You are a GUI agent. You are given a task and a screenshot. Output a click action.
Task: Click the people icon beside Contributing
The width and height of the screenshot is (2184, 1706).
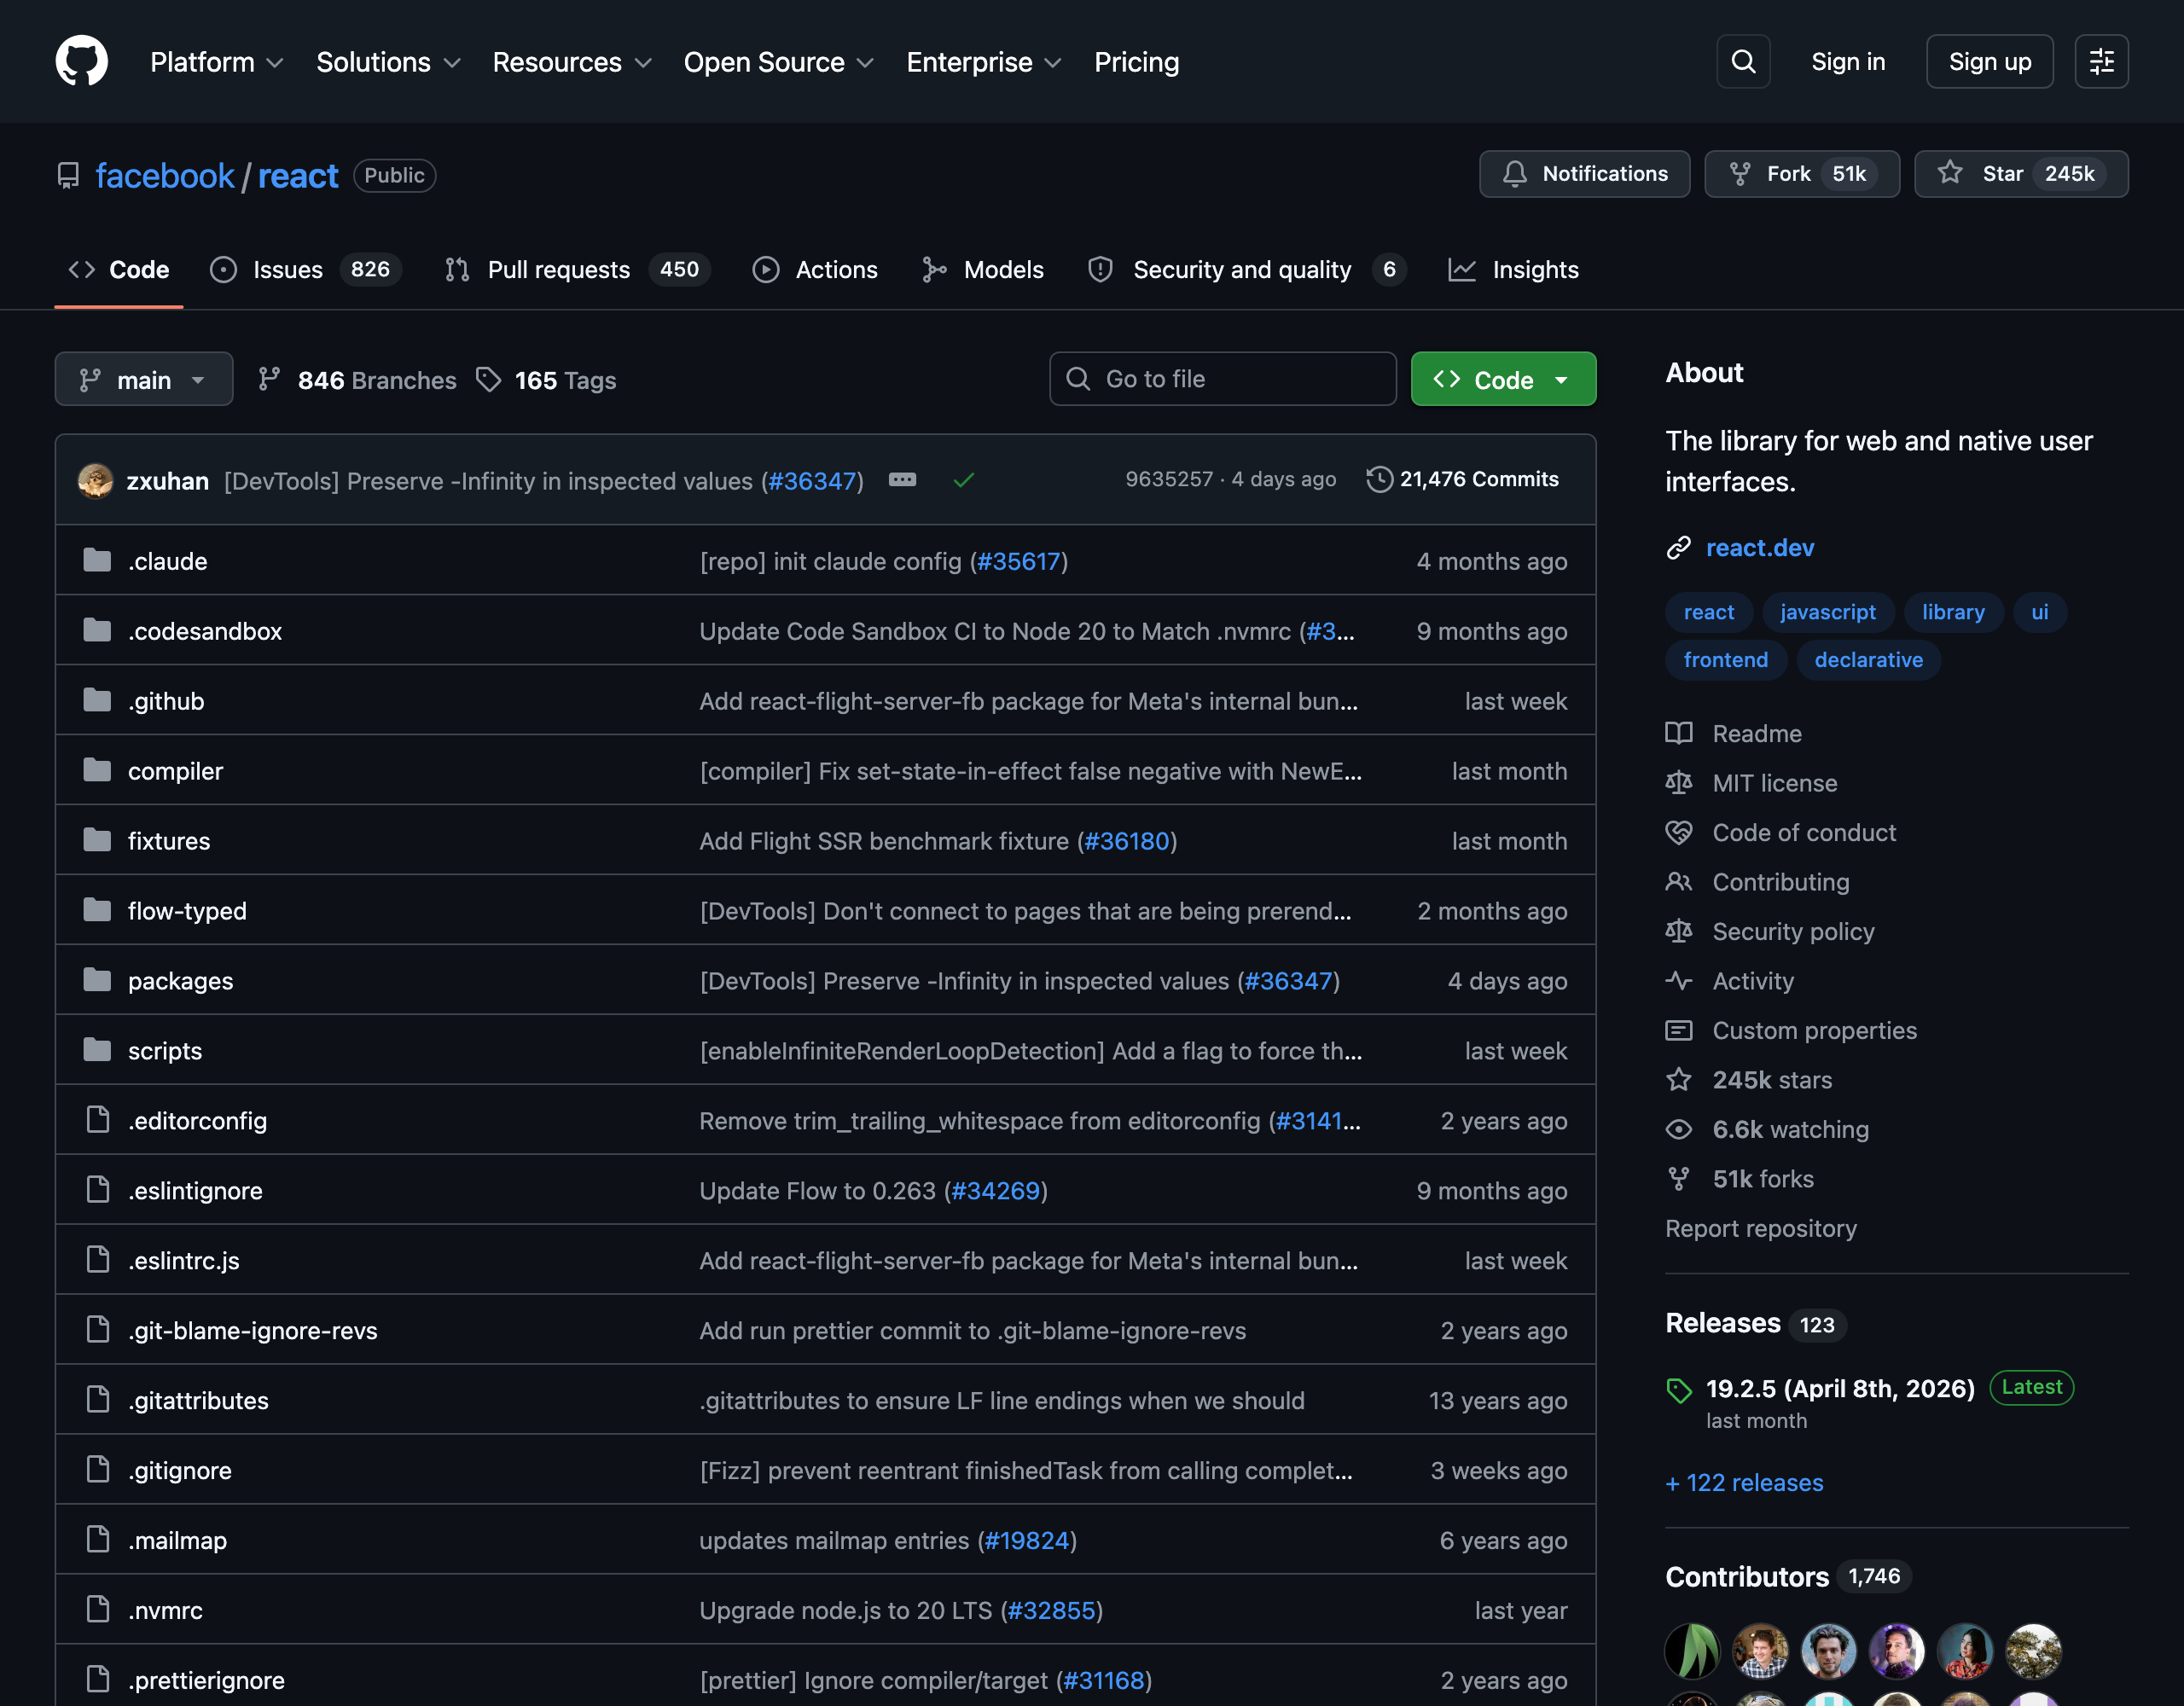point(1678,882)
